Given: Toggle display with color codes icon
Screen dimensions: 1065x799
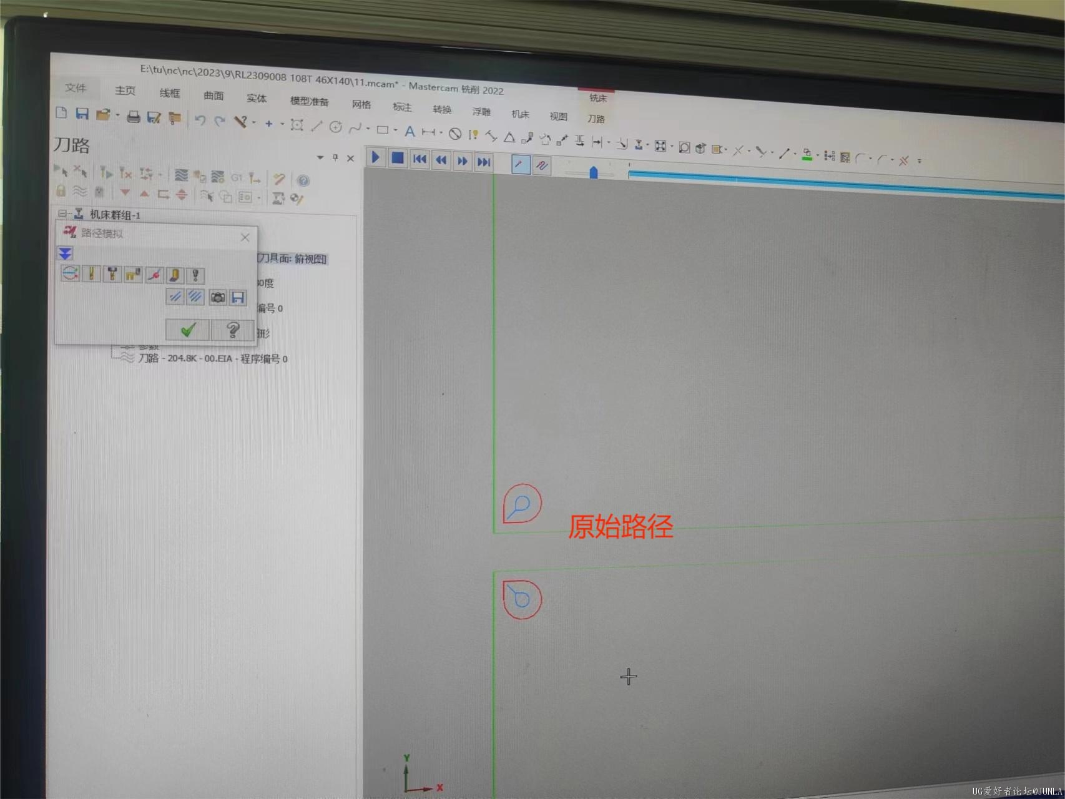Looking at the screenshot, I should tap(70, 273).
